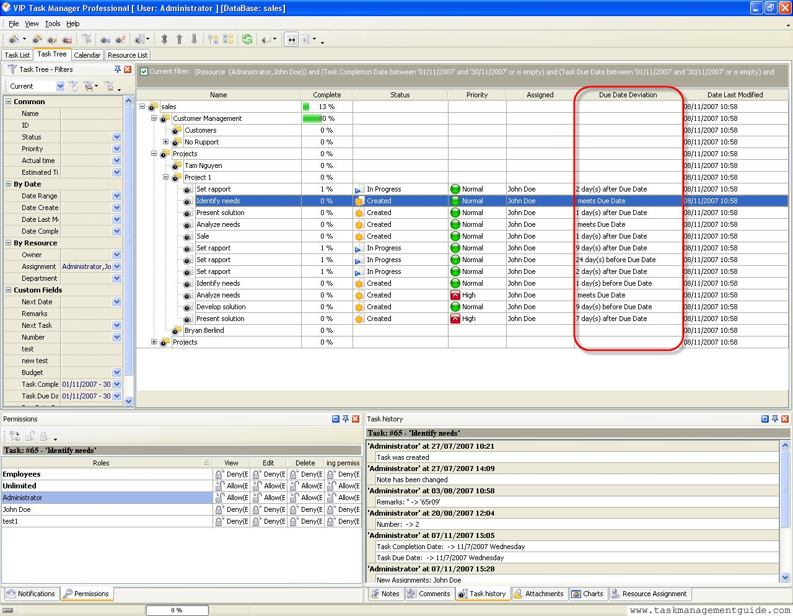Collapse the By Resource filter group
This screenshot has height=616, width=793.
[9, 243]
